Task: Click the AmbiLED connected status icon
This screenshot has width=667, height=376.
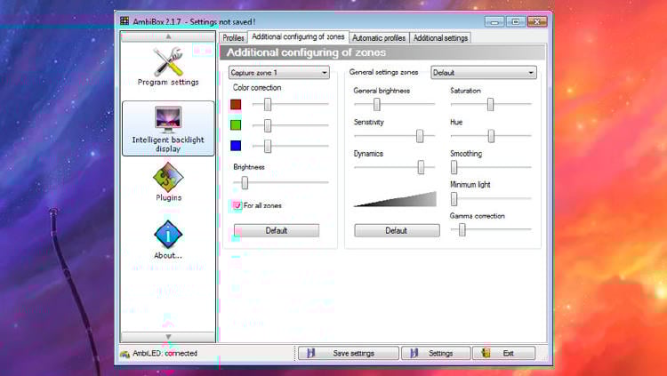Action: [126, 353]
